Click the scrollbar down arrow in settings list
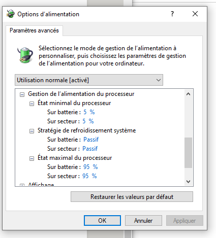The width and height of the screenshot is (216, 238). tap(188, 182)
